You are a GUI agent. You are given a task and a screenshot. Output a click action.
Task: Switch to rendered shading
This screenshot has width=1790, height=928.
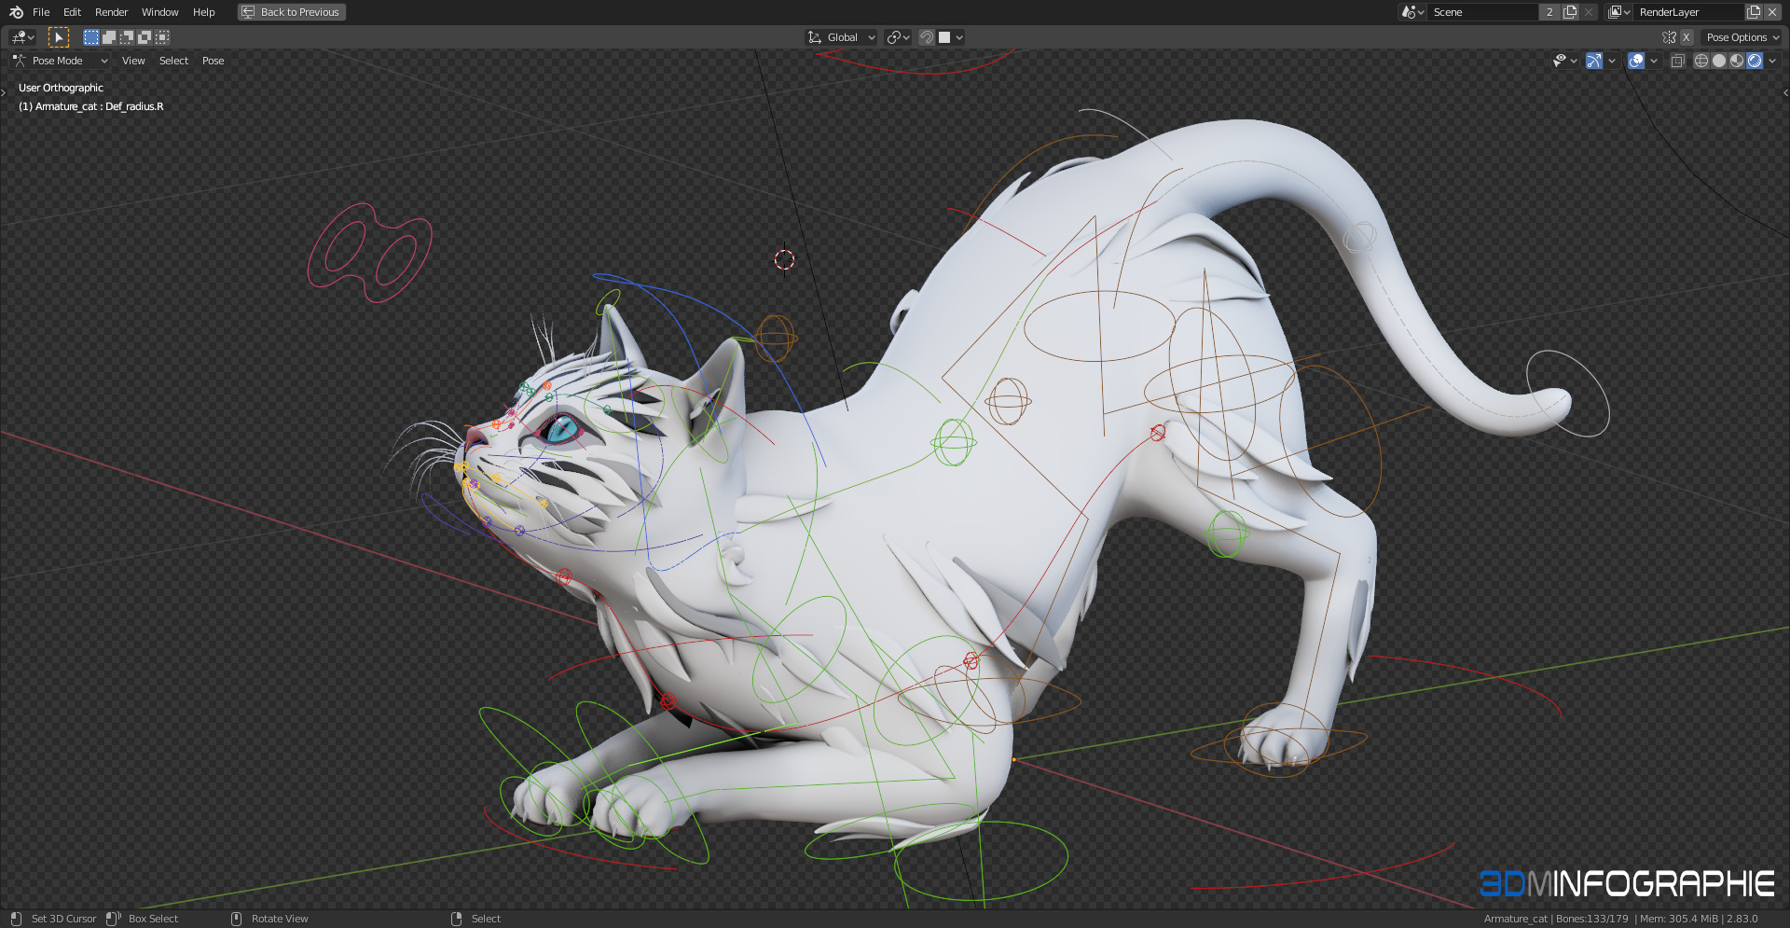tap(1755, 61)
